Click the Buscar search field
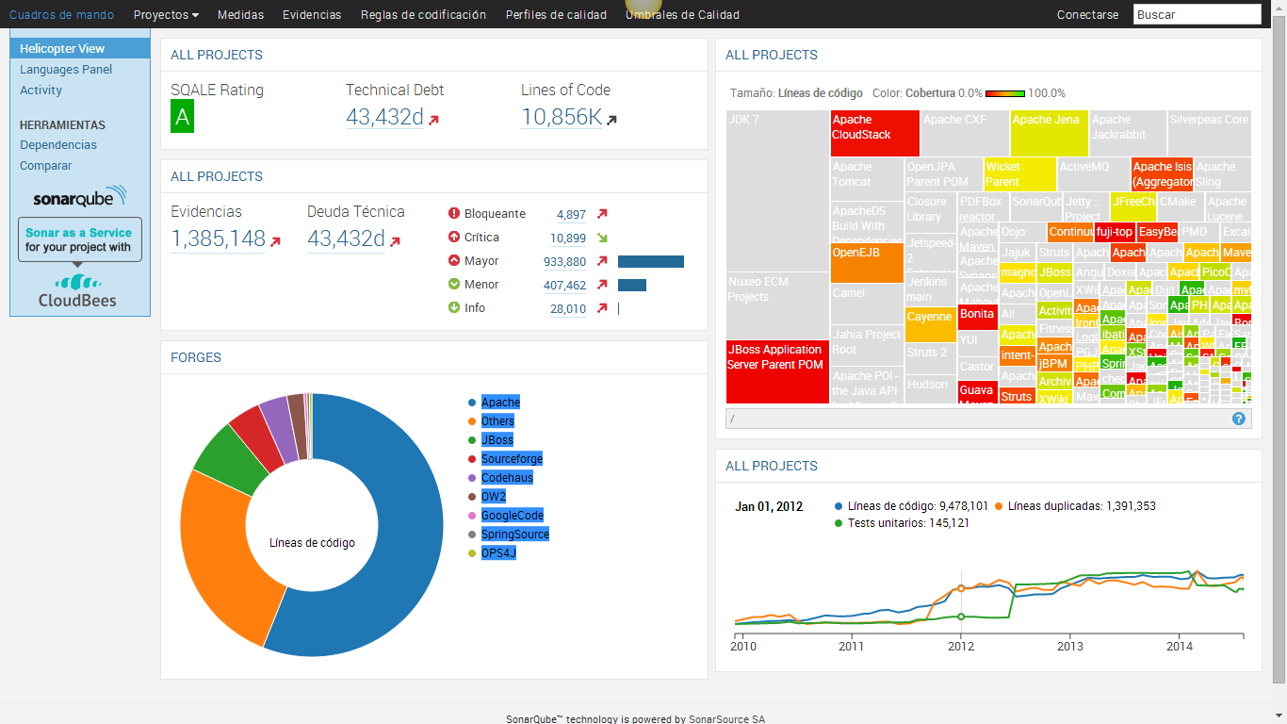 point(1197,14)
